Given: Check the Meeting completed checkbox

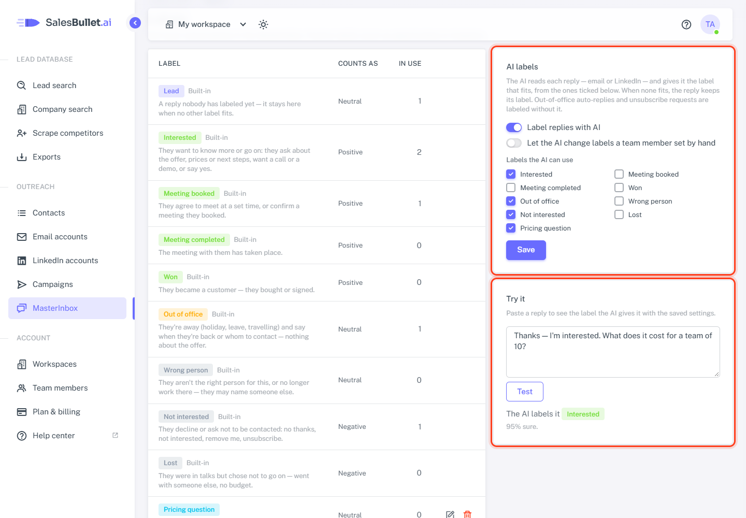Looking at the screenshot, I should (x=511, y=188).
